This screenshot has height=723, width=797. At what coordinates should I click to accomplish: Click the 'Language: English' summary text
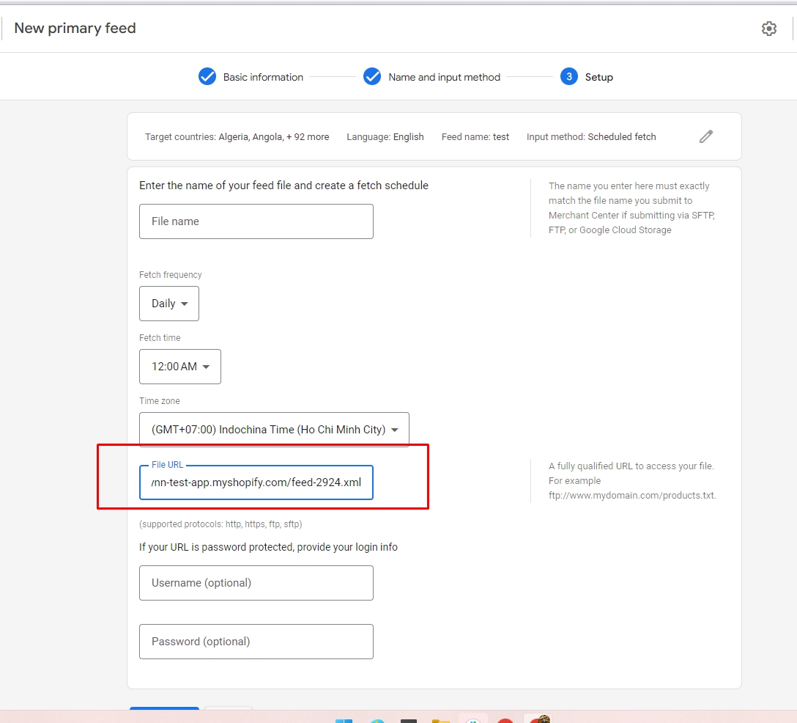pos(385,137)
